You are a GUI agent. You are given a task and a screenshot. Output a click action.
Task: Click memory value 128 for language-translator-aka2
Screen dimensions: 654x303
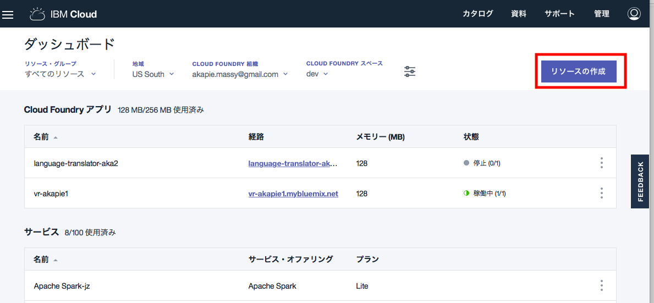[x=361, y=163]
